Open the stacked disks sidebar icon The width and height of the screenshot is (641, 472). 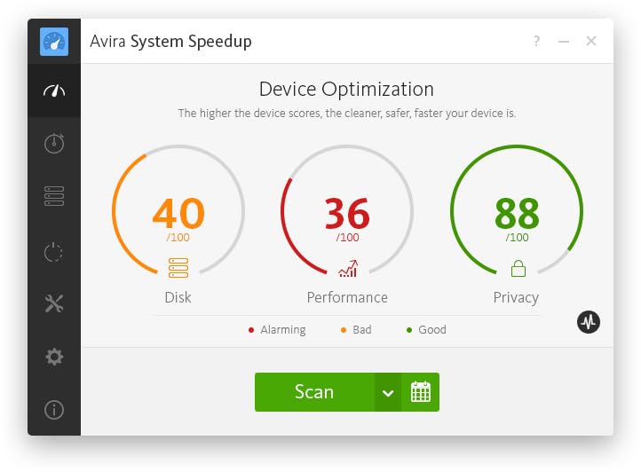click(54, 197)
